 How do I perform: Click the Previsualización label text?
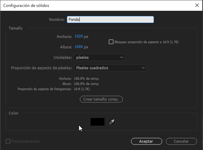(25, 141)
